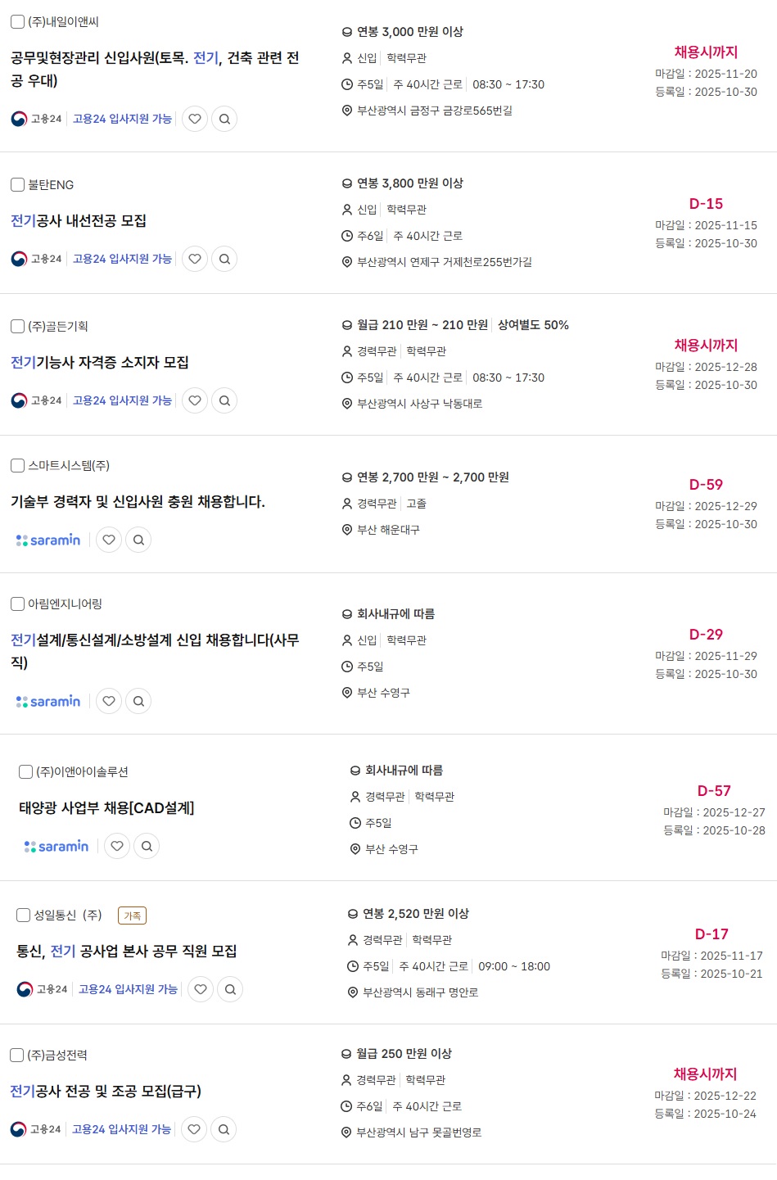Click magnifier icon on 태양광 사업부 posting
The image size is (777, 1180).
pyautogui.click(x=147, y=846)
